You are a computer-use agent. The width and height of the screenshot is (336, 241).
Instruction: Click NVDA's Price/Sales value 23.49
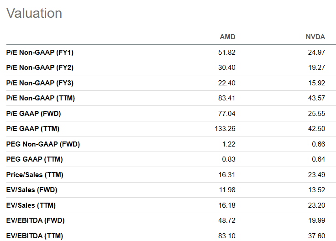tap(316, 175)
